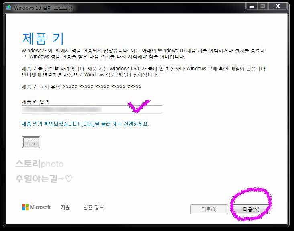294x231 pixels.
Task: Click the 제품 키 heading
Action: tap(43, 38)
